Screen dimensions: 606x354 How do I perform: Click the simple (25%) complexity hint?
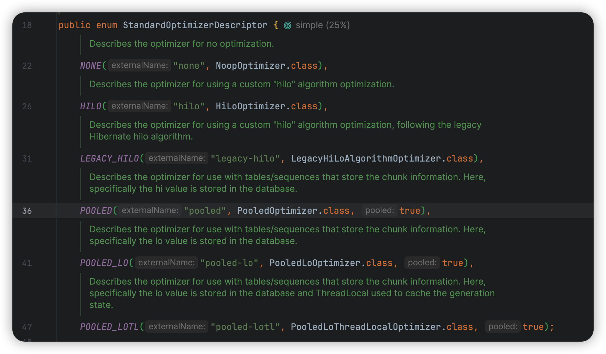323,25
